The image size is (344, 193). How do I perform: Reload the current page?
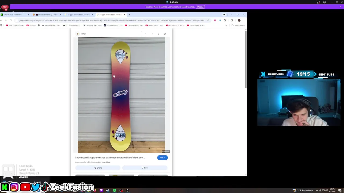[x=10, y=20]
